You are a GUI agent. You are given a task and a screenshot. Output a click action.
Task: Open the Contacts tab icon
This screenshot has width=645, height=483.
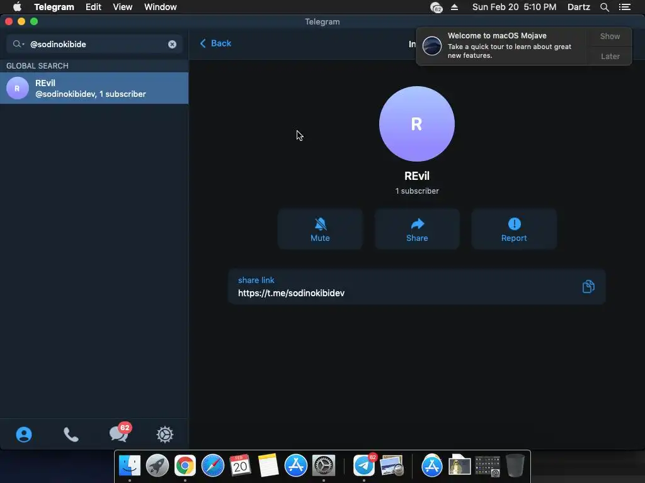24,435
